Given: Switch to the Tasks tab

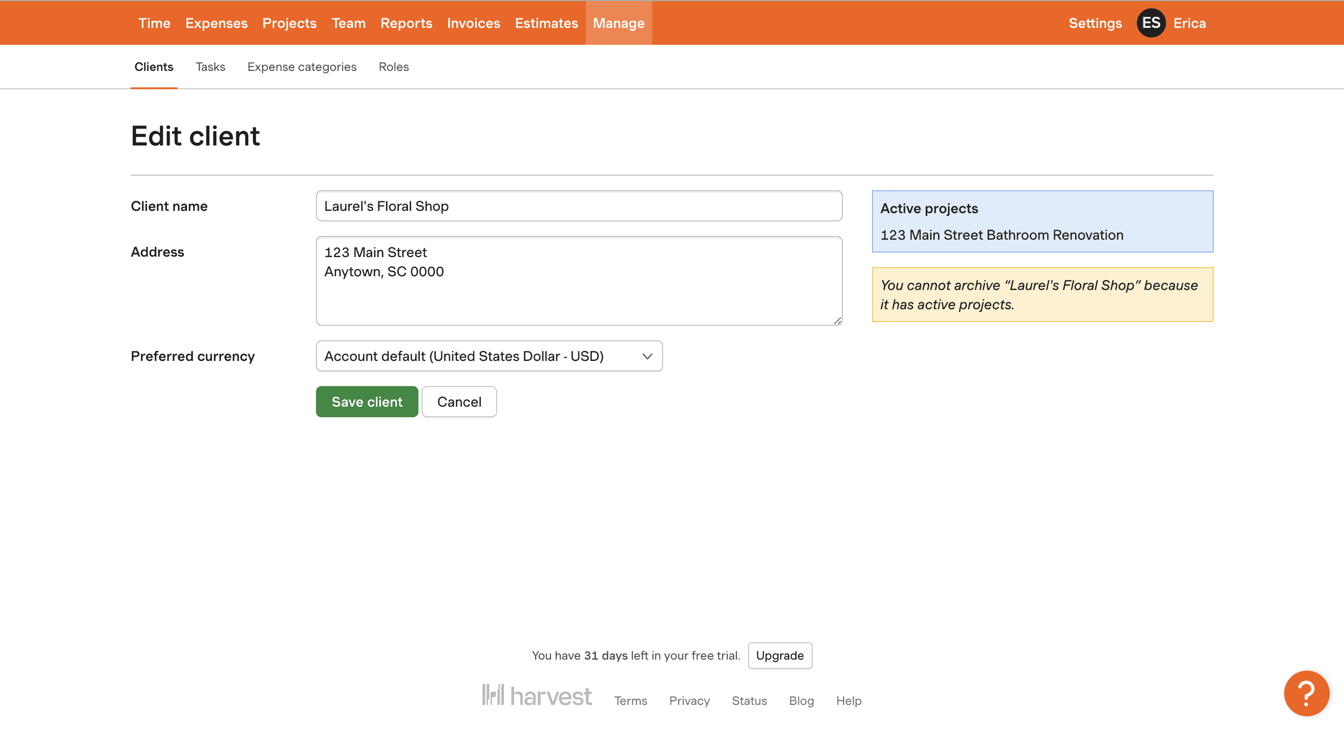Looking at the screenshot, I should point(210,67).
